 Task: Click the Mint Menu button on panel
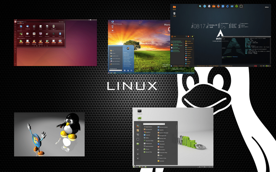136,167
